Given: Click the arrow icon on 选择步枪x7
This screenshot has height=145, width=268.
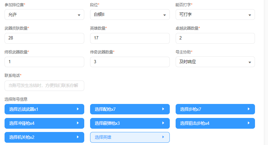Looking at the screenshot, I should [x=248, y=109].
